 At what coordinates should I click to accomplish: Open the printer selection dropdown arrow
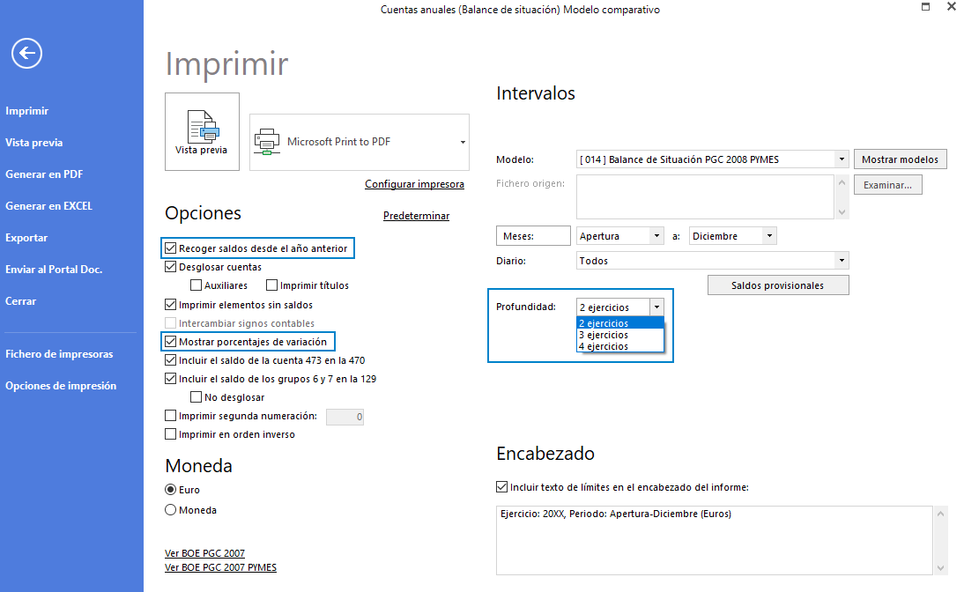click(x=463, y=142)
